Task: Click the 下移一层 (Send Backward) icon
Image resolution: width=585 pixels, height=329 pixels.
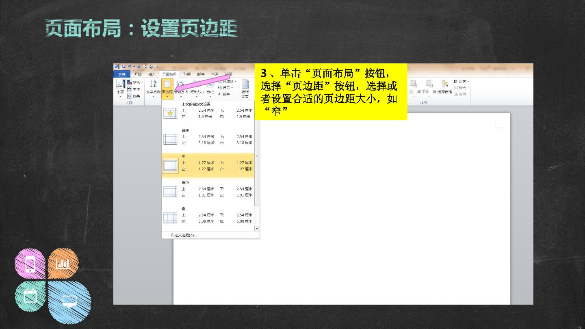Action: [429, 84]
